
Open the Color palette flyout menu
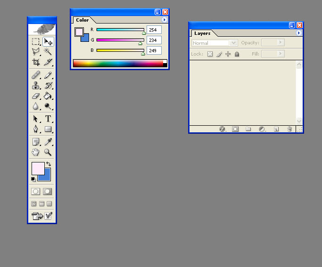click(164, 20)
